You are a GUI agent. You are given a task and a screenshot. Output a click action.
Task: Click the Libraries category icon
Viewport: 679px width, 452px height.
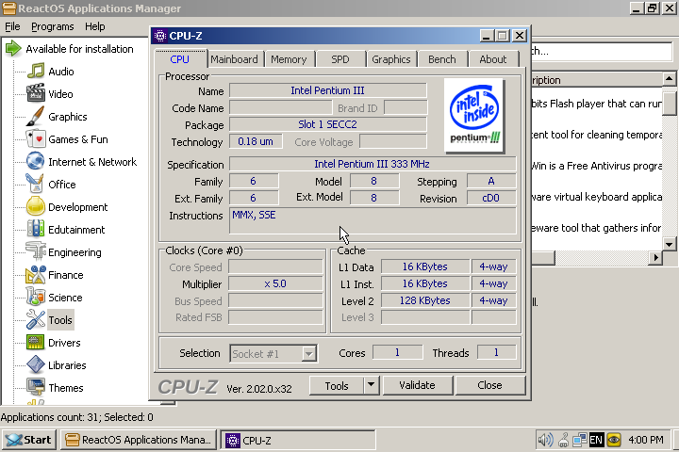36,364
